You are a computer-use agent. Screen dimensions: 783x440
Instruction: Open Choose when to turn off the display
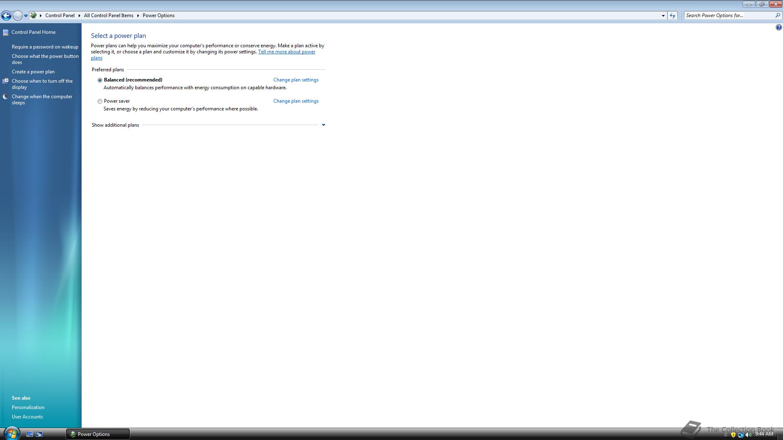(x=42, y=84)
